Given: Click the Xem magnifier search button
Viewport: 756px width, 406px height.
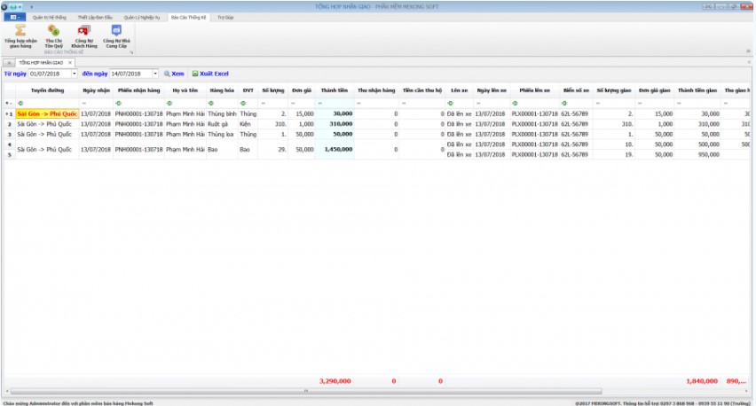Looking at the screenshot, I should [173, 74].
